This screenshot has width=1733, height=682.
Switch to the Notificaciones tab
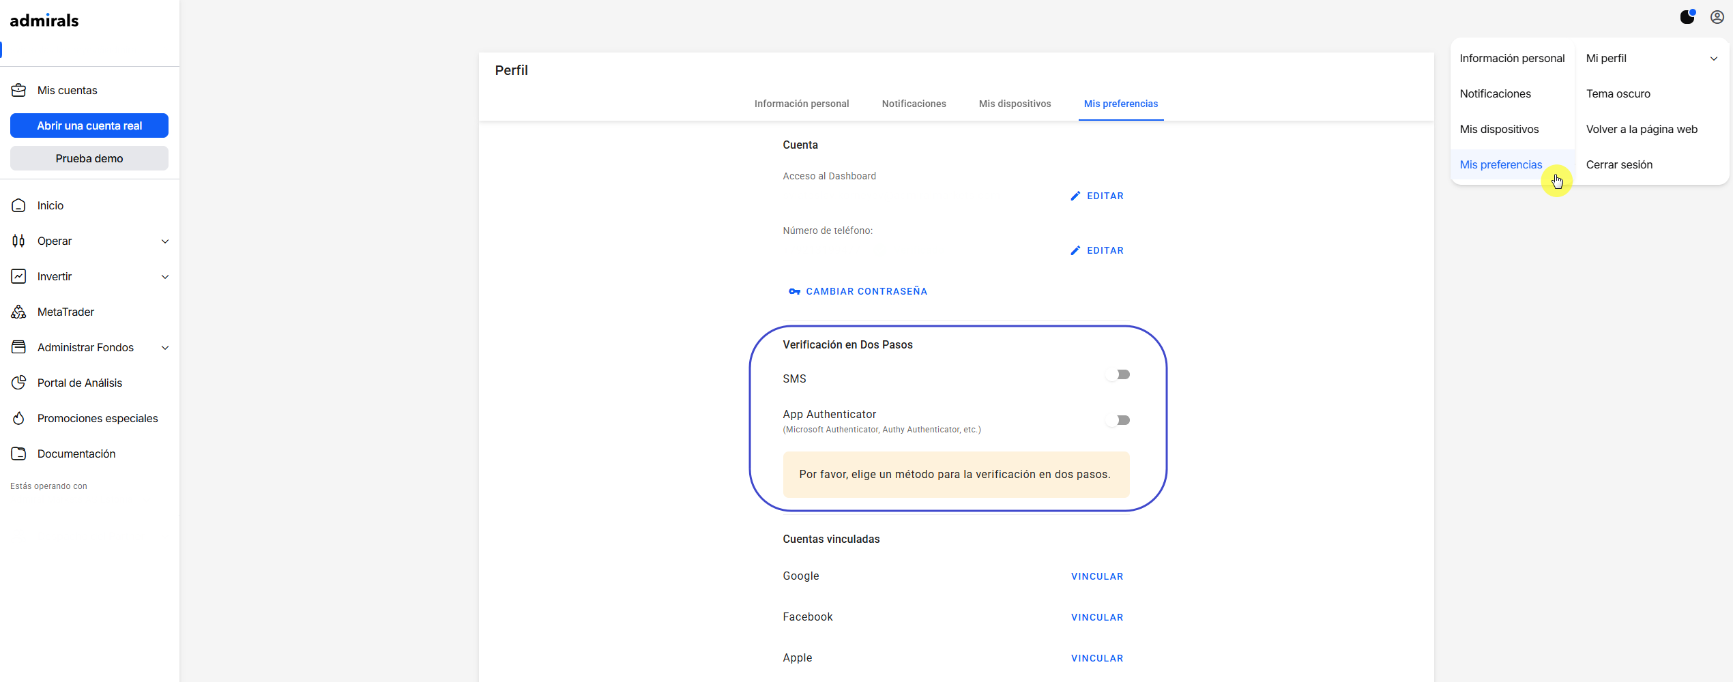click(914, 104)
